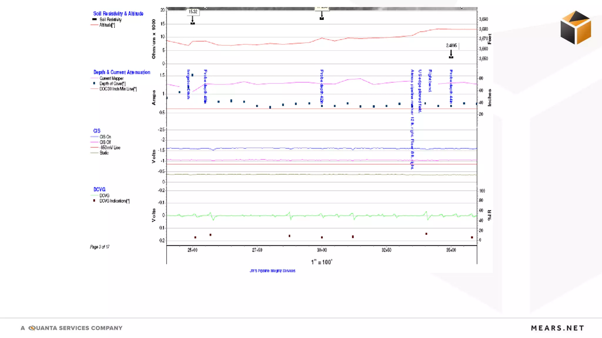Screen dimensions: 602x338
Task: Click the 25+00 station label
Action: click(x=193, y=250)
